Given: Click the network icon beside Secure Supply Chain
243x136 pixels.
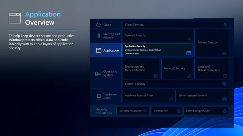Looking at the screenshot, I should pyautogui.click(x=225, y=111).
